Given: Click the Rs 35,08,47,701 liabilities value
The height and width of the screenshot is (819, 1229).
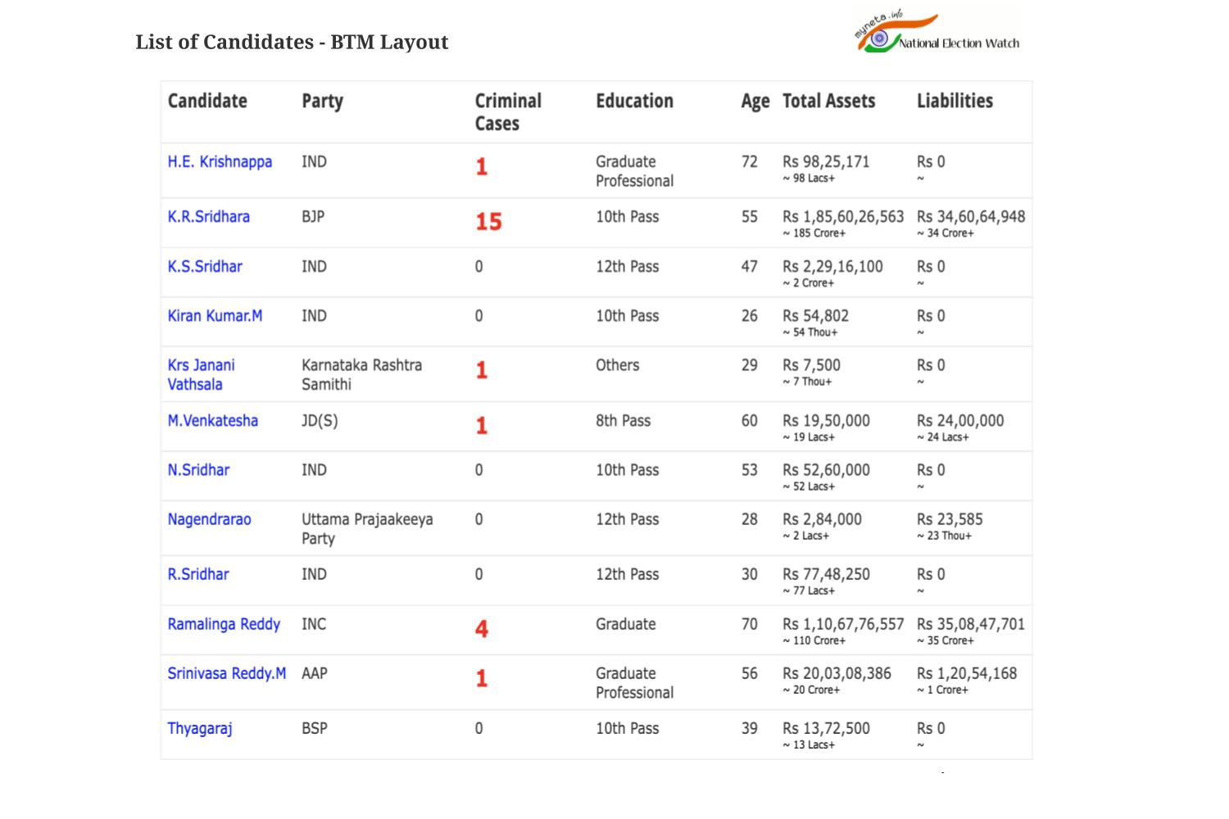Looking at the screenshot, I should (x=971, y=624).
